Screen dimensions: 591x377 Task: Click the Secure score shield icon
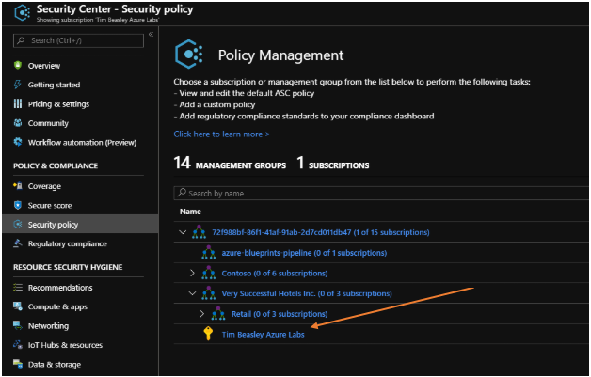[x=18, y=205]
